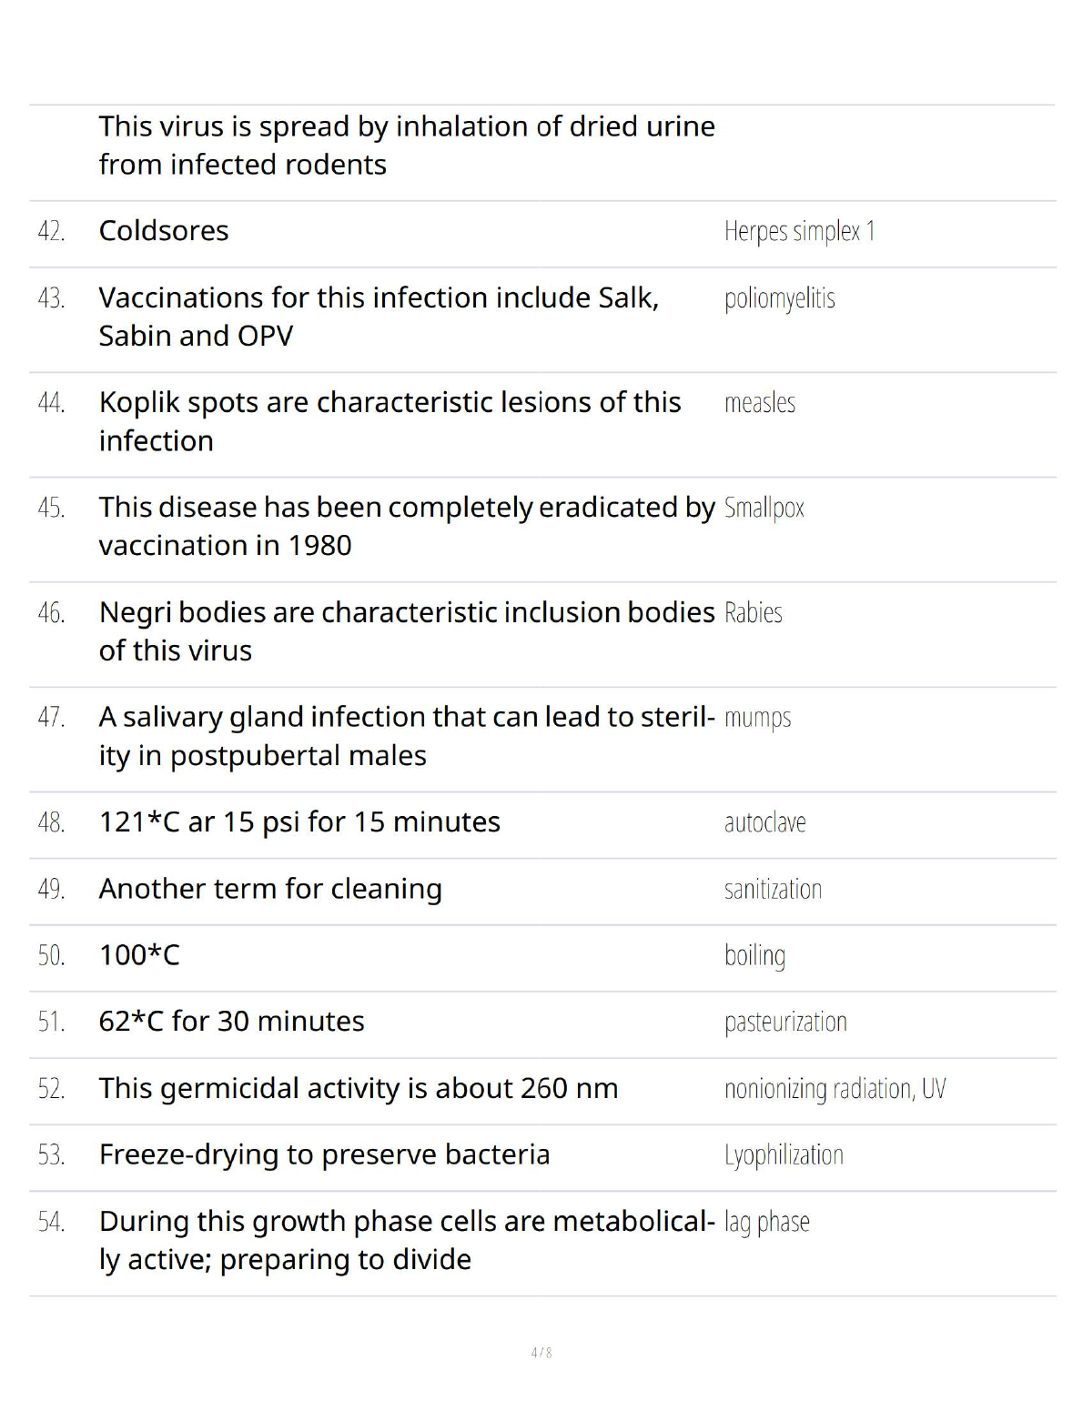Viewport: 1083px width, 1401px height.
Task: Click the 'Smallpox' answer
Action: (x=764, y=508)
